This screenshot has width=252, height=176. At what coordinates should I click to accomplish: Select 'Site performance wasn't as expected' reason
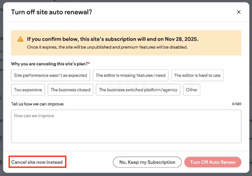click(51, 76)
